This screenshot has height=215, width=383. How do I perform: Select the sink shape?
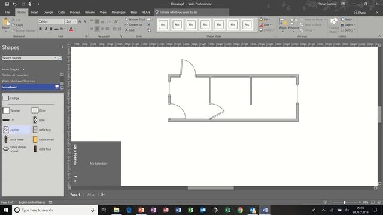[x=39, y=120]
